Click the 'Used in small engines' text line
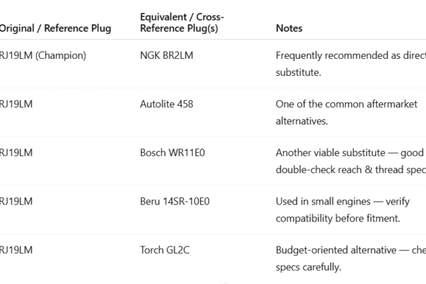The image size is (426, 284). point(337,202)
